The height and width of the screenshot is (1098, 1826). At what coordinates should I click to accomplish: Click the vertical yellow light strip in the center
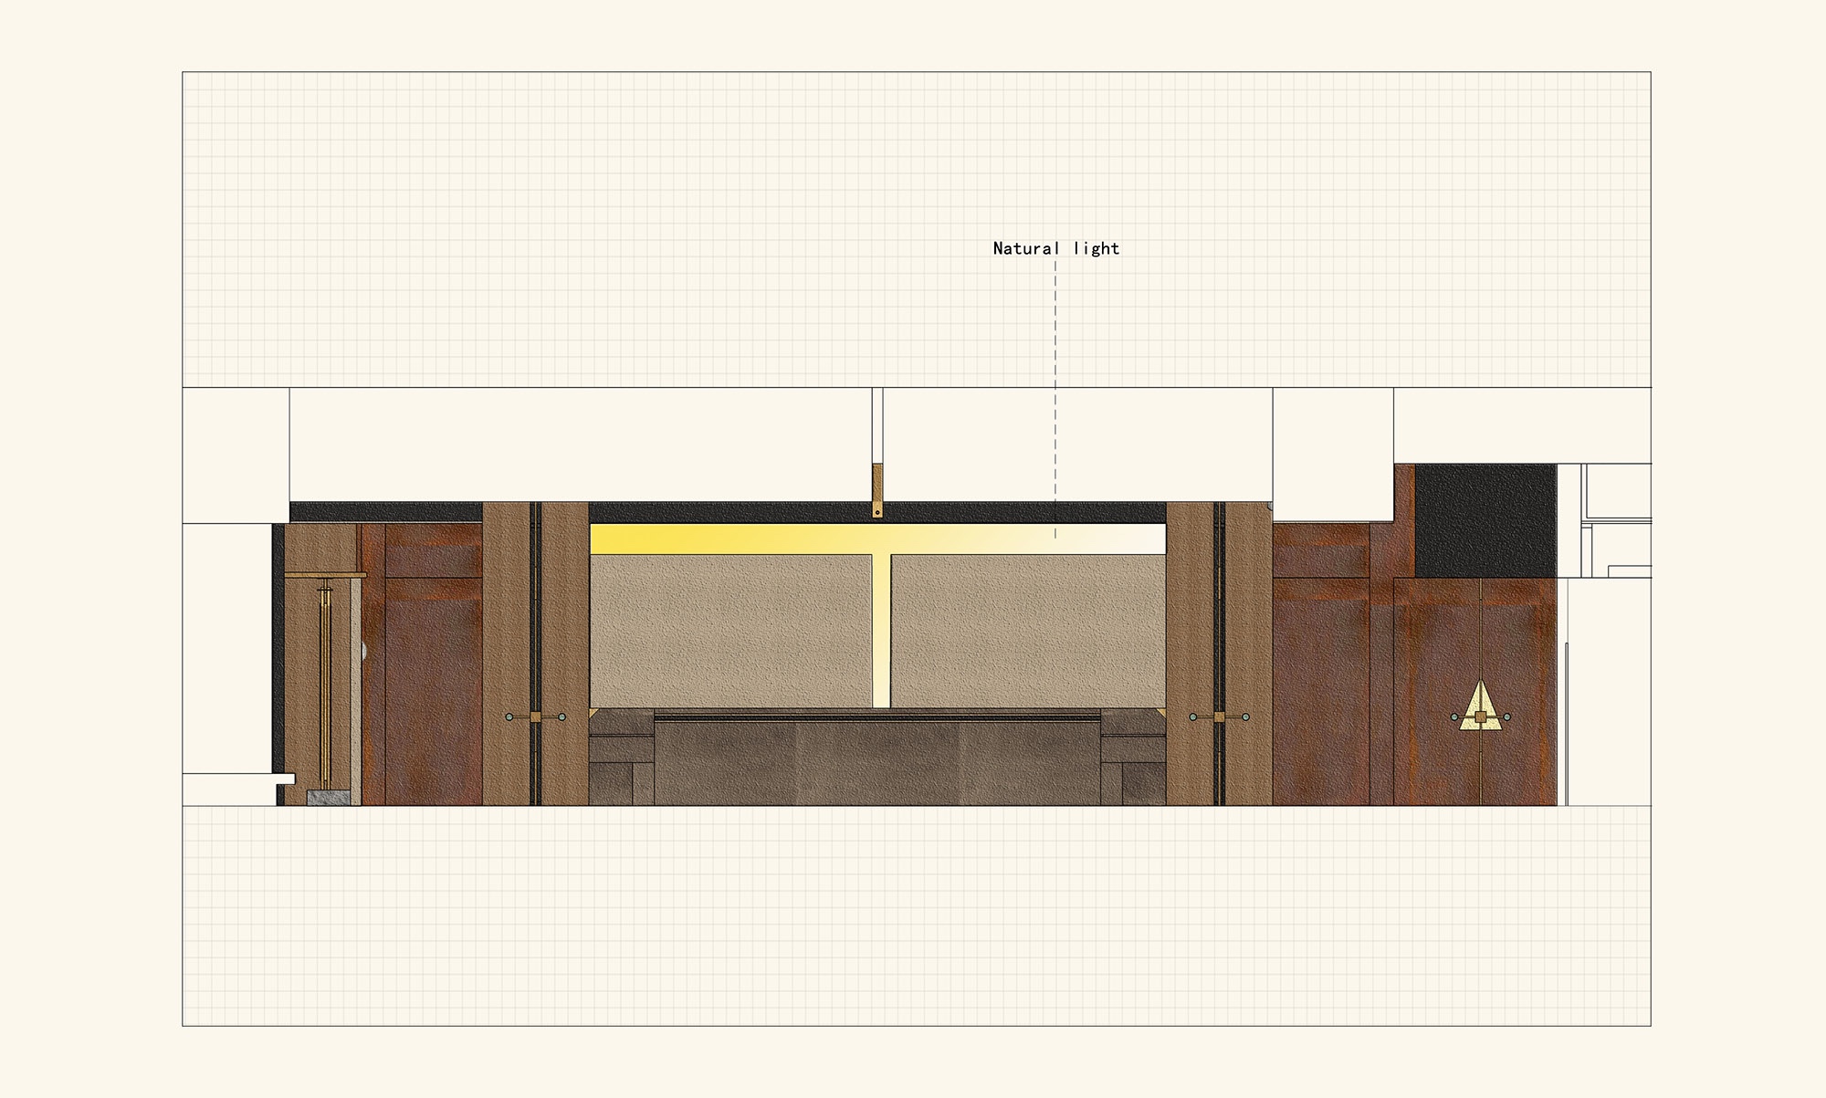pos(881,631)
